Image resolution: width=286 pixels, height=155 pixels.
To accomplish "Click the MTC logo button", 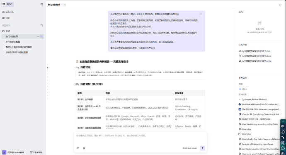I will pos(7,4).
